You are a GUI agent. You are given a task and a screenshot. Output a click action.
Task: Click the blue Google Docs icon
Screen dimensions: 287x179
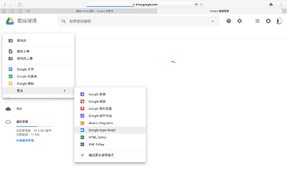[11, 69]
